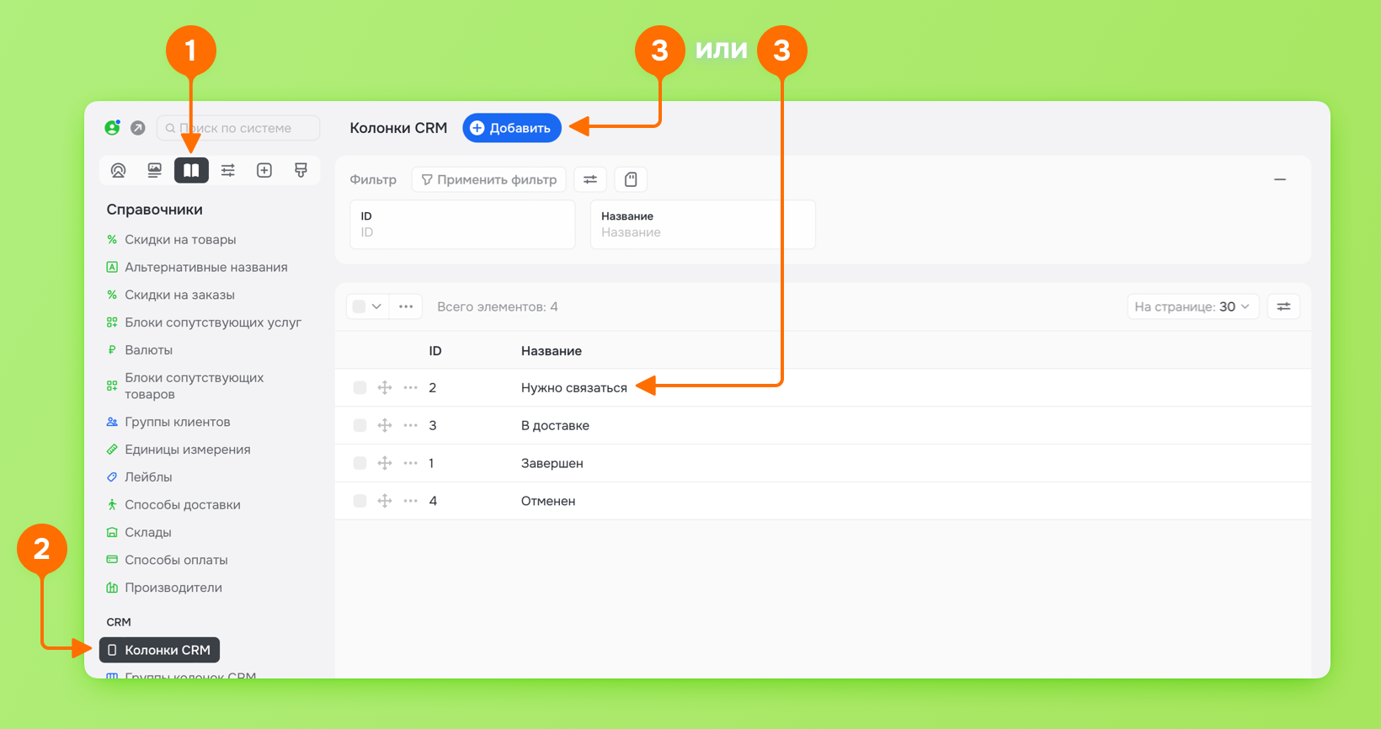Open table column settings icon
1381x729 pixels.
[x=1283, y=306]
